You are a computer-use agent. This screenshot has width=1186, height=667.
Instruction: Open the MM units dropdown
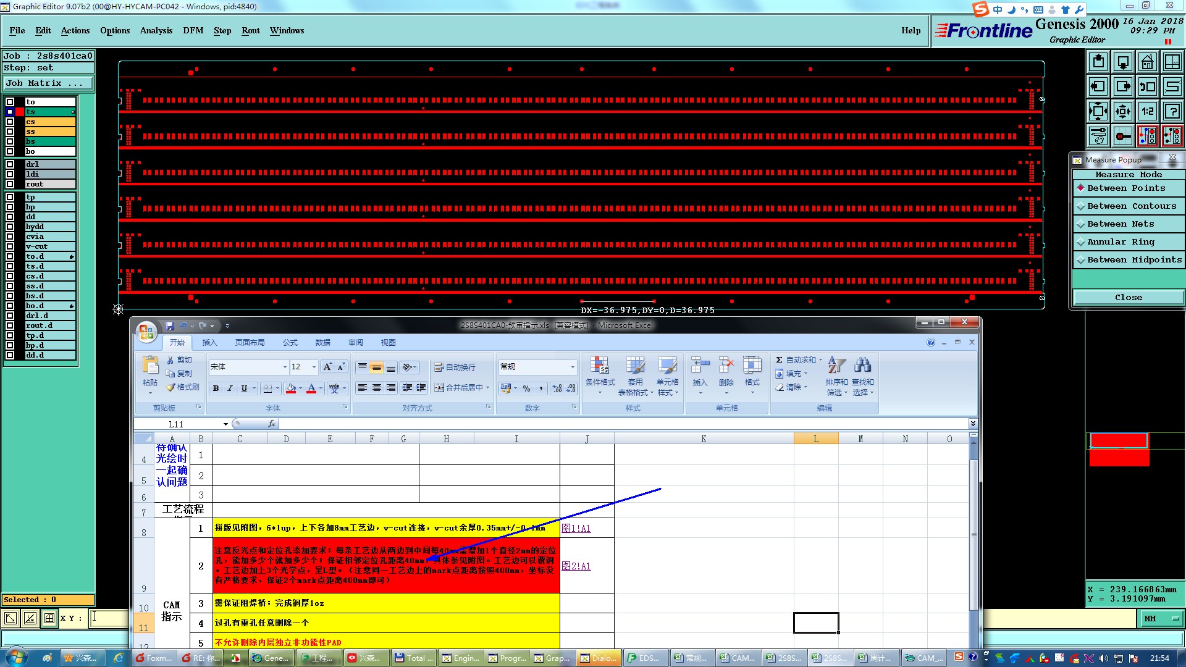pos(1161,618)
